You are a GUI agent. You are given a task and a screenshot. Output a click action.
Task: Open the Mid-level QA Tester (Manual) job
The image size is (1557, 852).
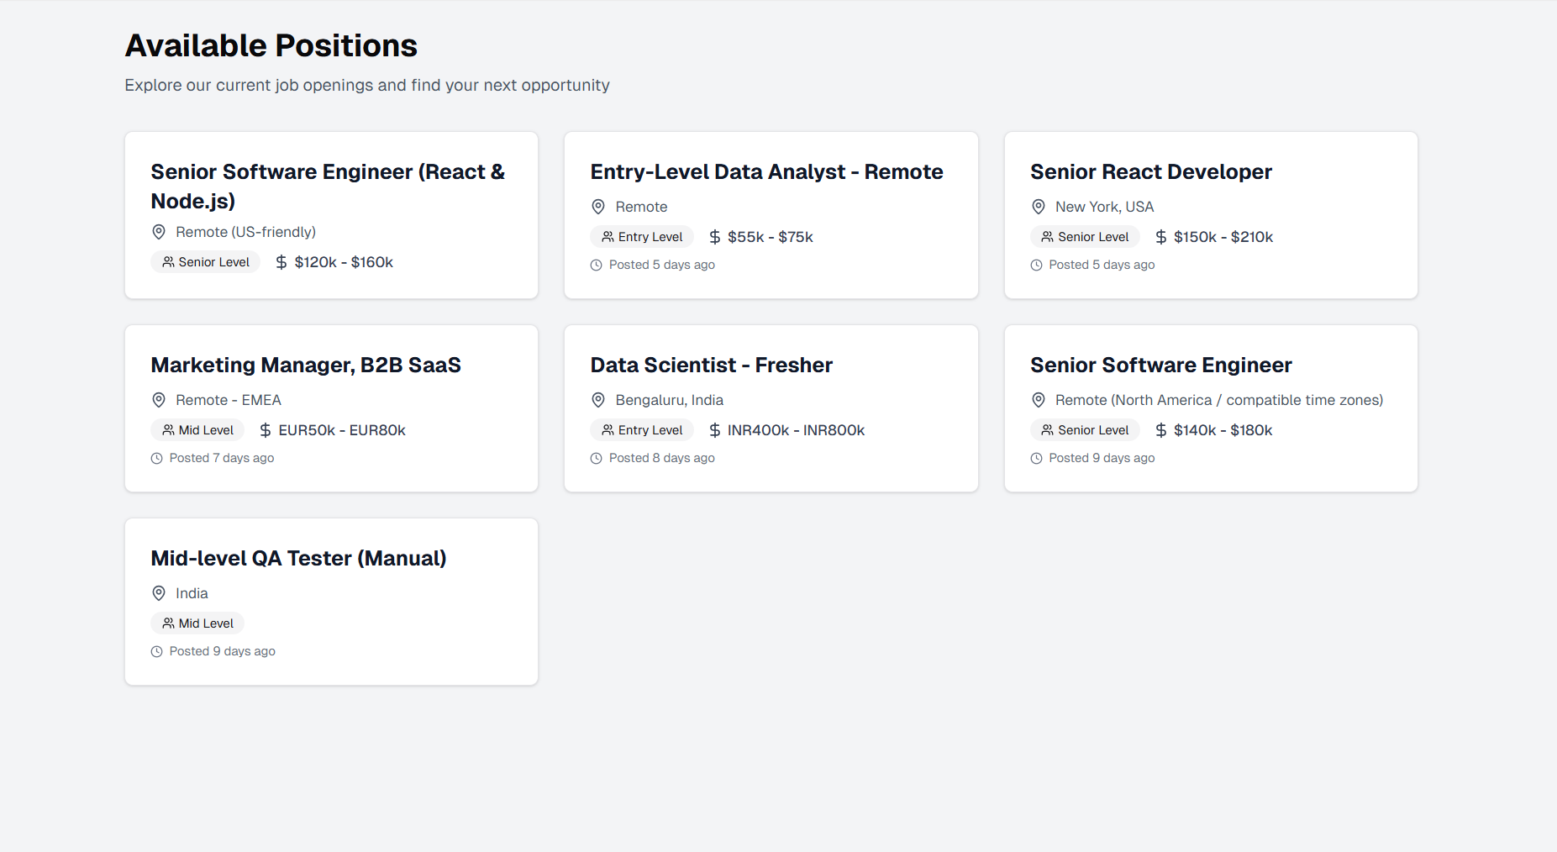click(298, 559)
